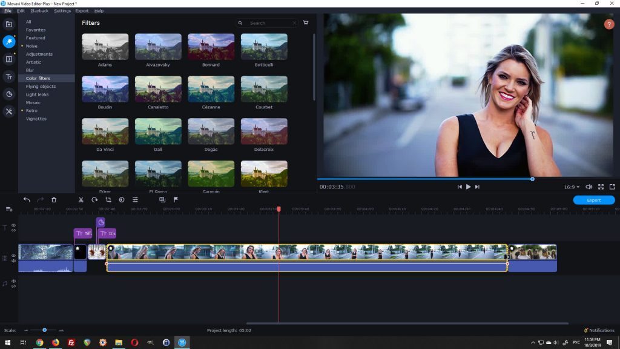Click the timeline scale zoom slider handle
620x349 pixels.
pos(44,330)
